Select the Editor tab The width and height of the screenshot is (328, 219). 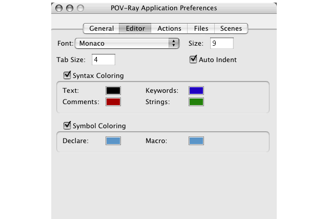135,29
